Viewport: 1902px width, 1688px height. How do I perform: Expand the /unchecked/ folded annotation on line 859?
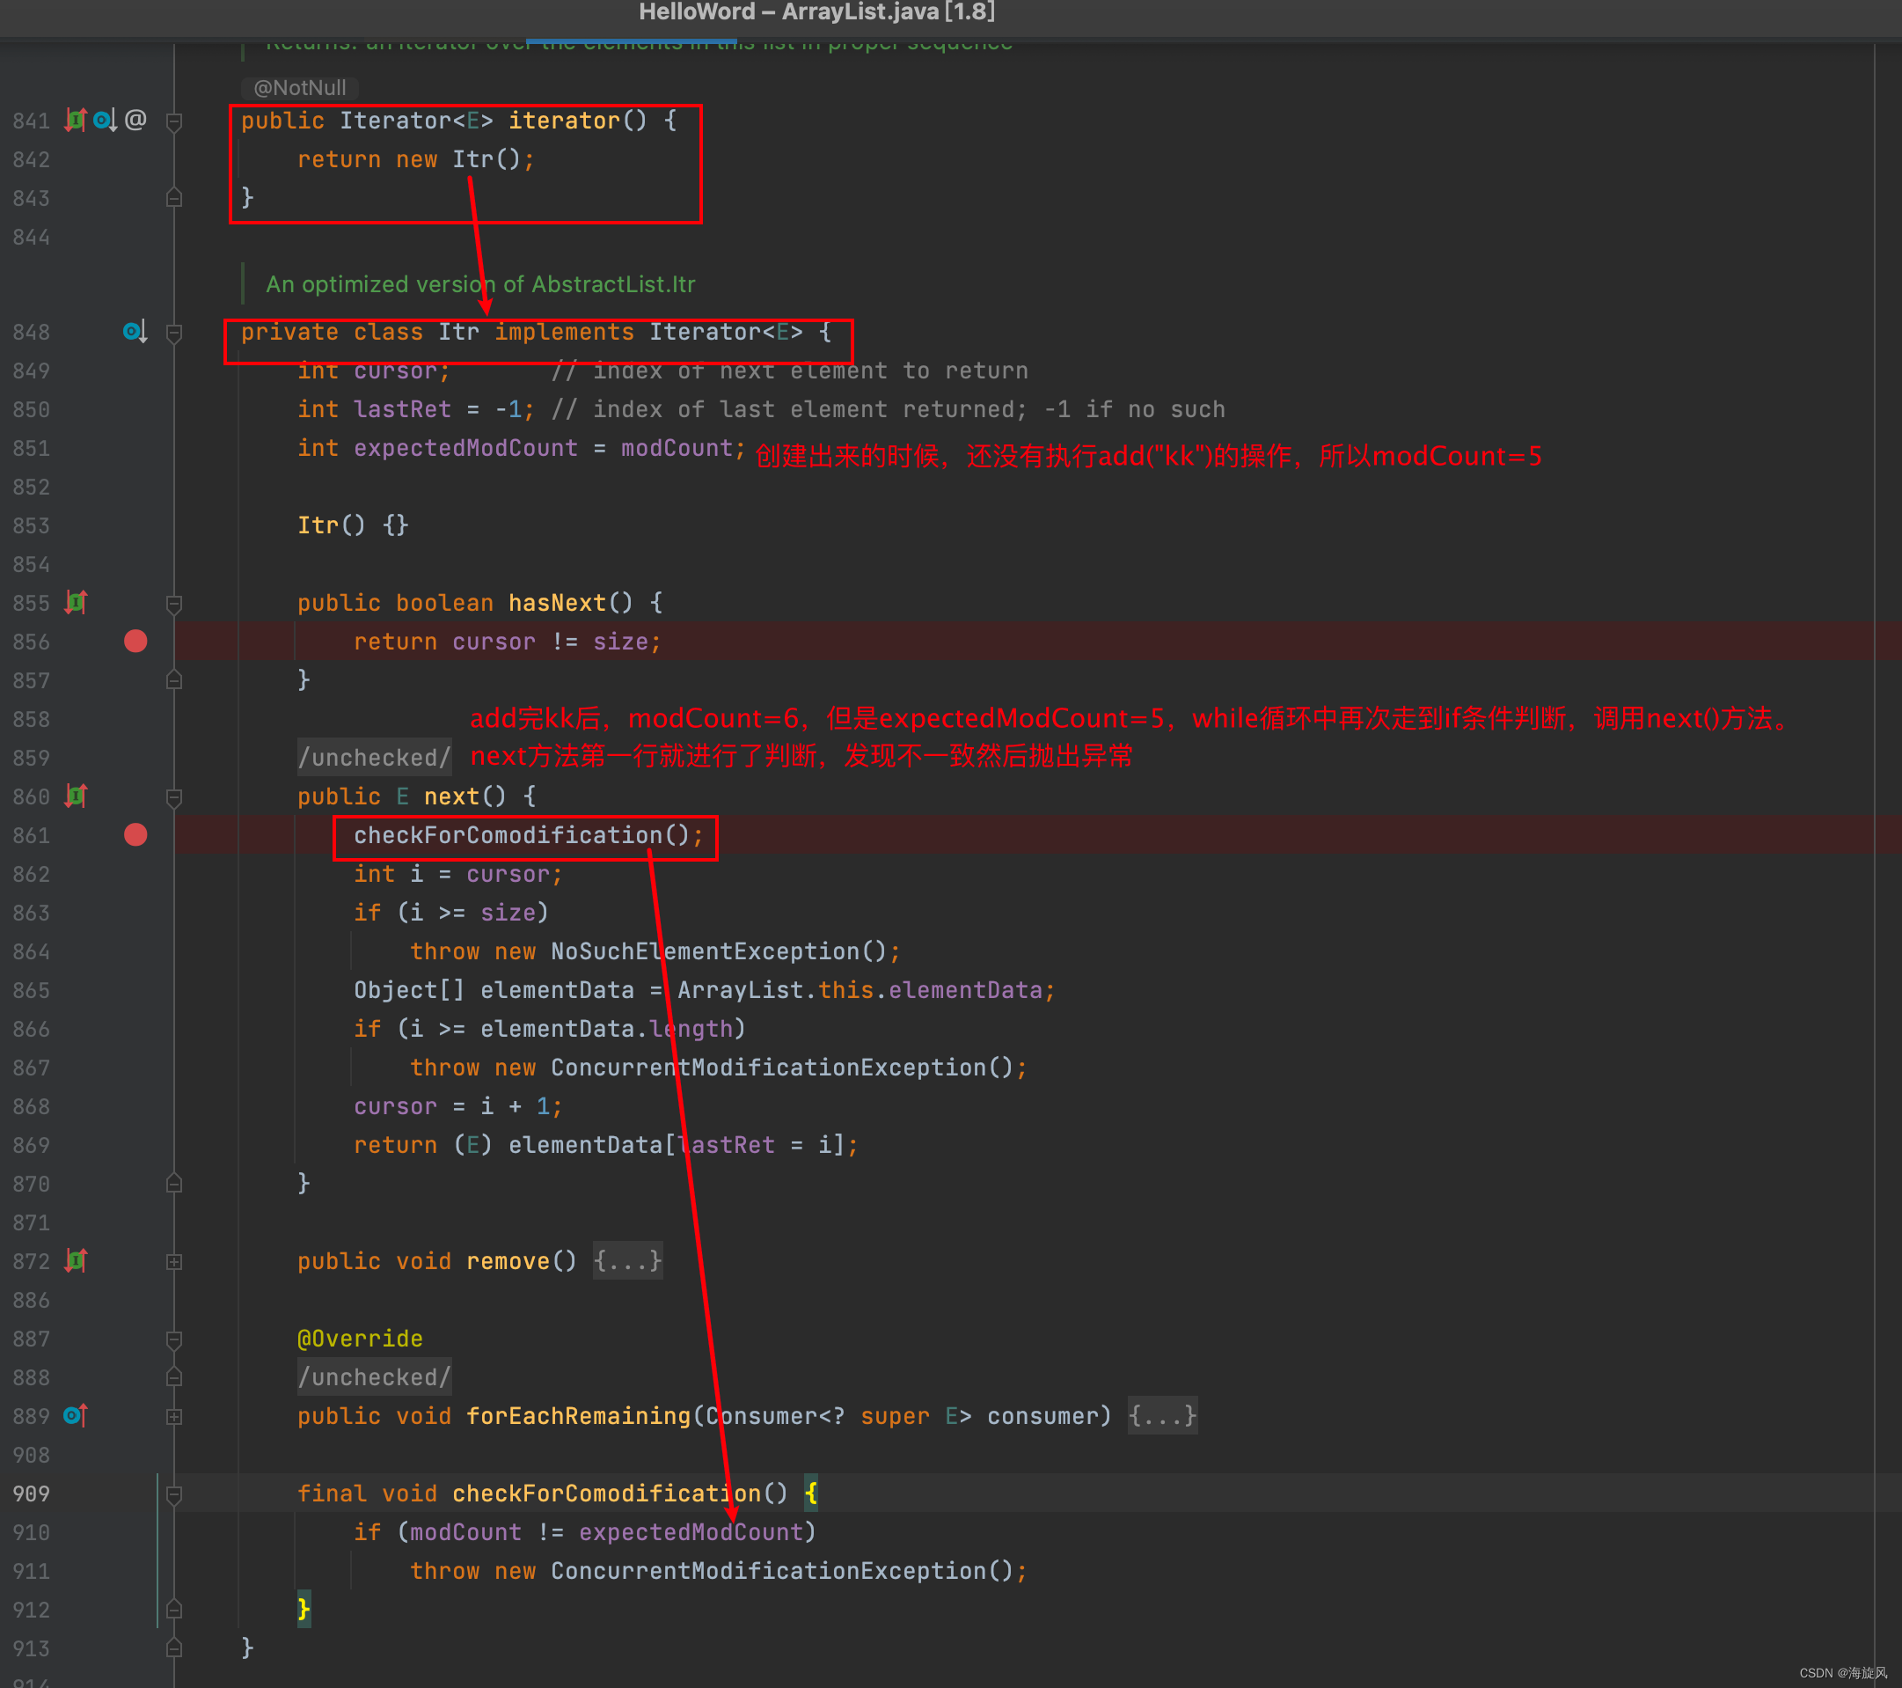pos(375,757)
